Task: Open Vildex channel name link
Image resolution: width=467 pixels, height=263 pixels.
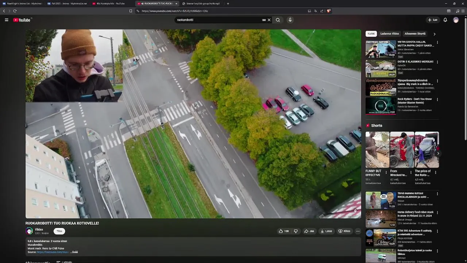Action: [x=39, y=230]
